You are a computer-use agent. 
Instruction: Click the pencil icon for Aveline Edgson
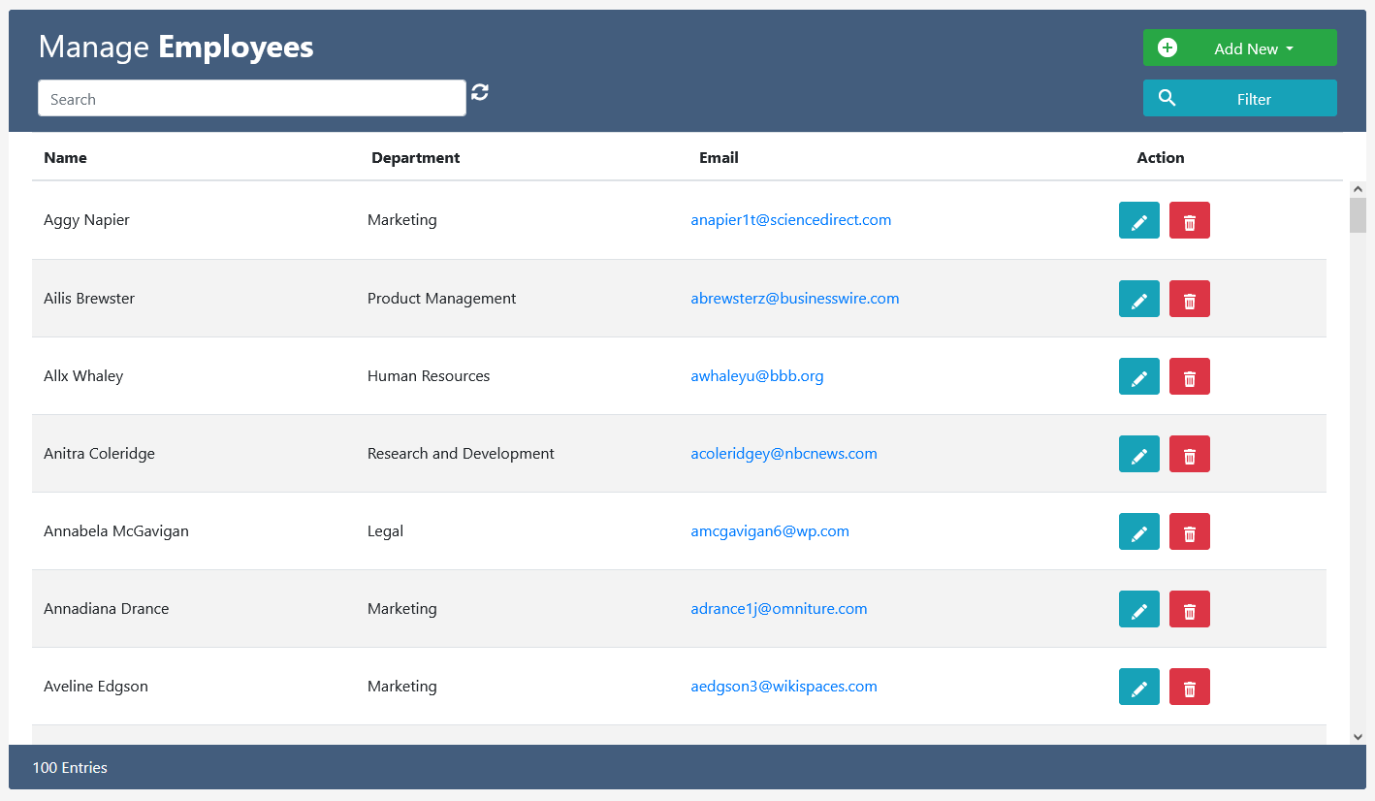click(x=1138, y=687)
